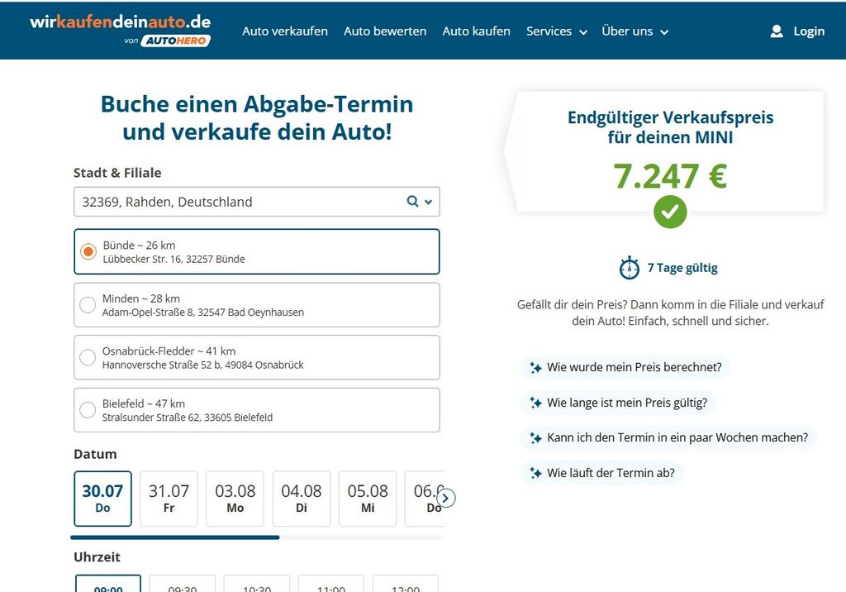846x592 pixels.
Task: Click the 'Stadt & Filiale' label
Action: coord(117,173)
